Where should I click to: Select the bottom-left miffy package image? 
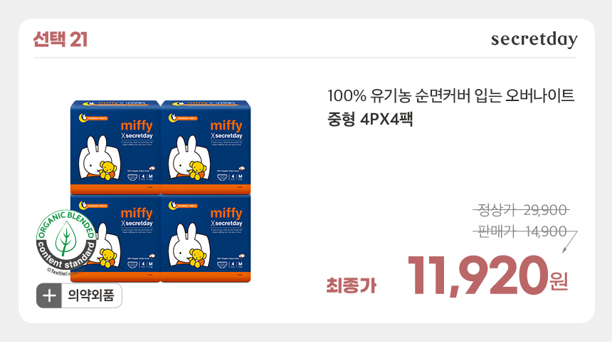[115, 238]
